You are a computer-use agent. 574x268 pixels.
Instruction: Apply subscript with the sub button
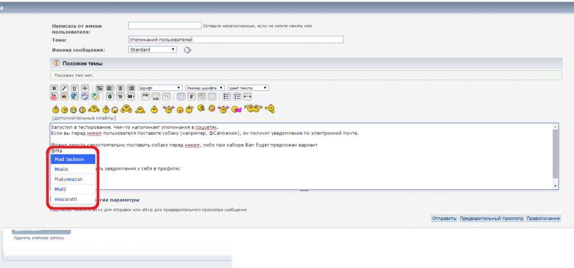156,96
